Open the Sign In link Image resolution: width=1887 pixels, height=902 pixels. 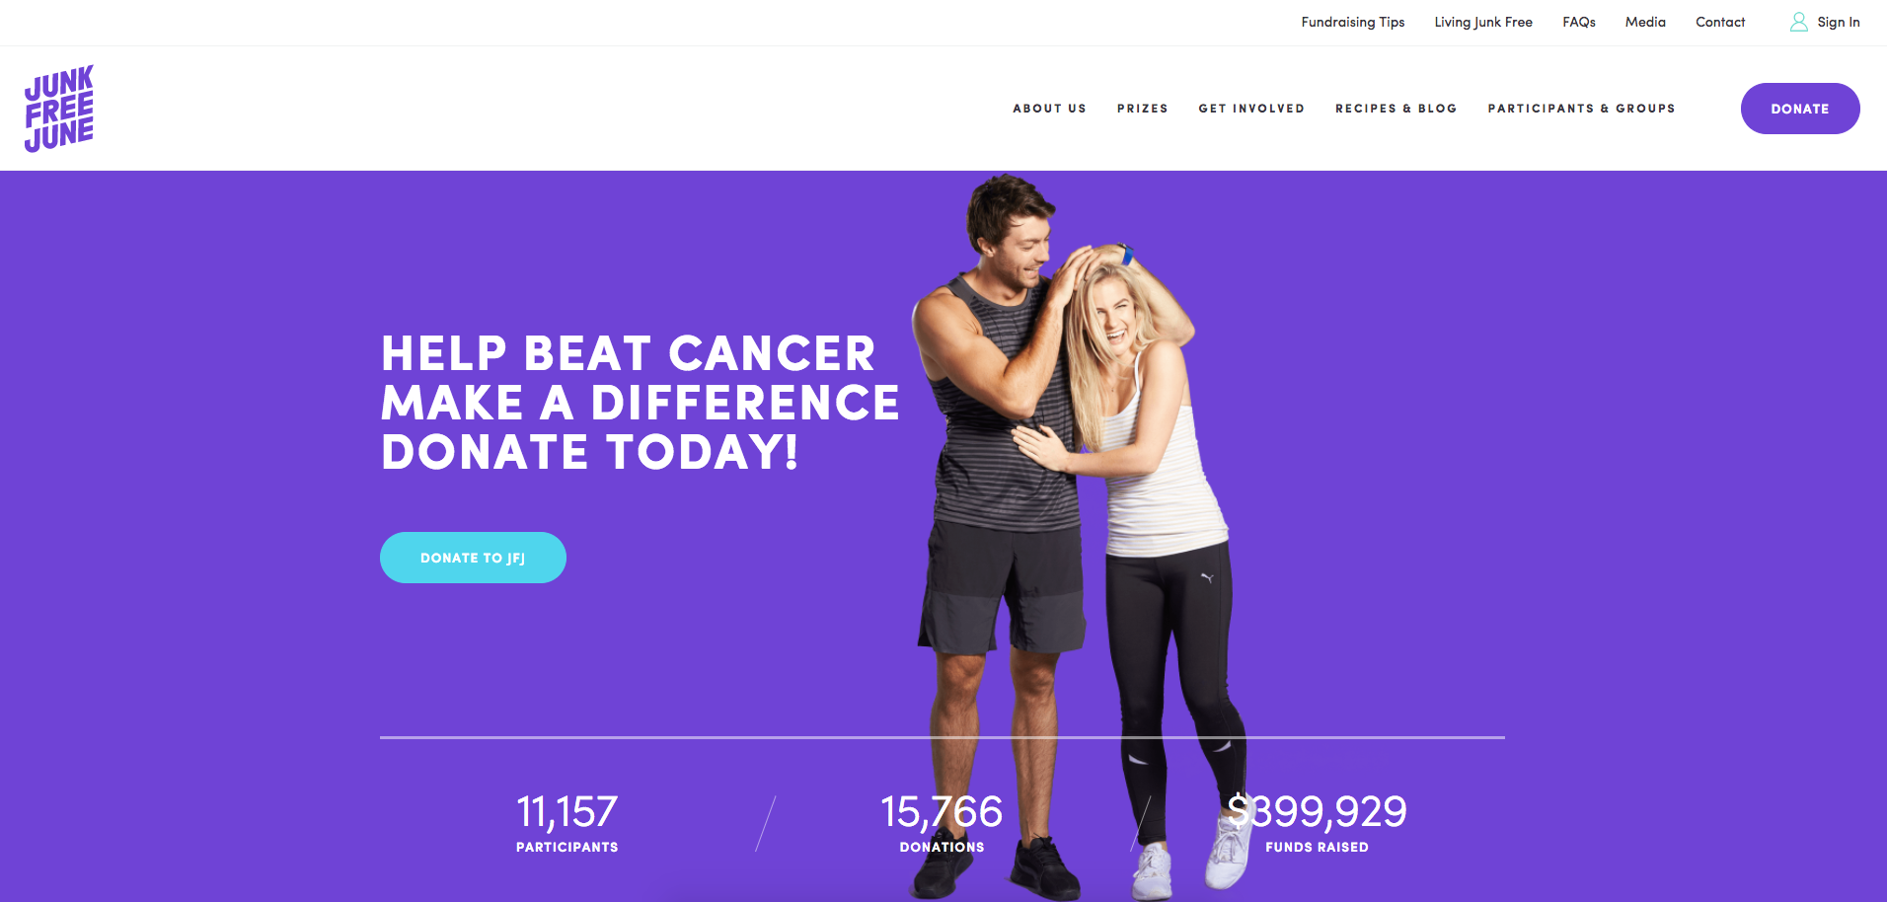tap(1838, 22)
